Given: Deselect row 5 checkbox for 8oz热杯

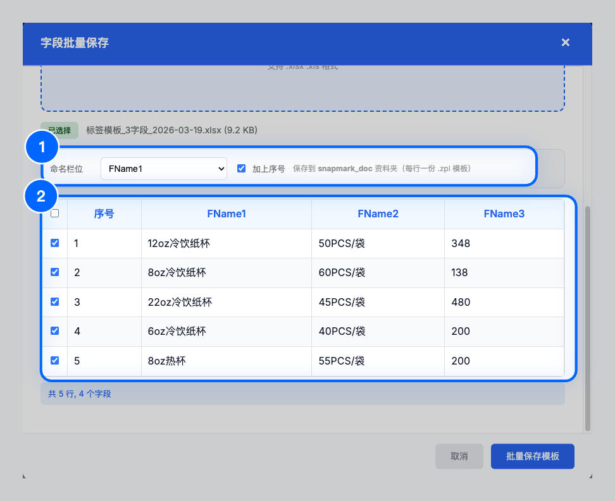Looking at the screenshot, I should point(54,361).
